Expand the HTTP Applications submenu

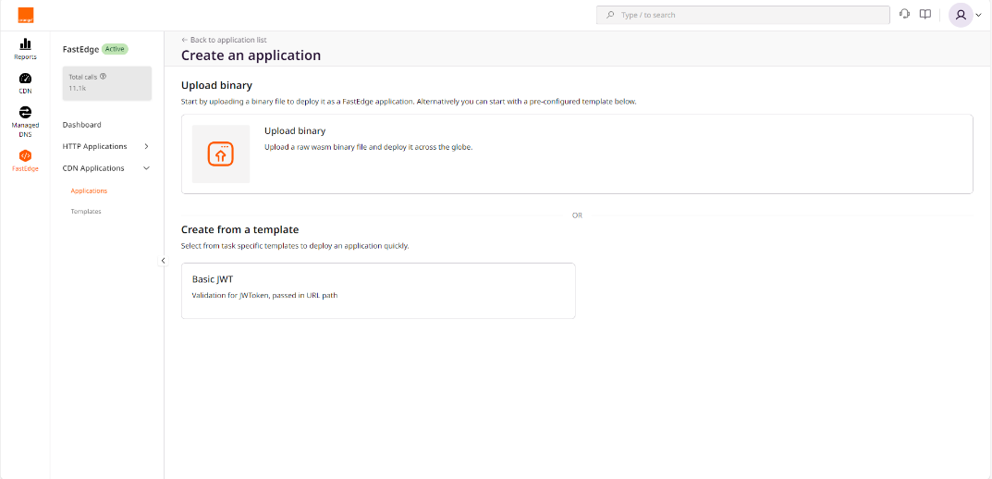[146, 146]
